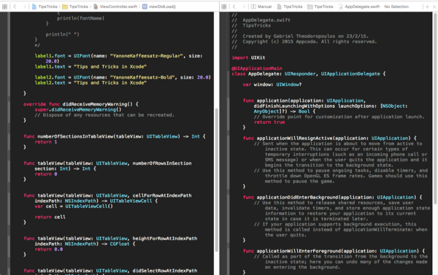
Task: Close the assistant editor pane
Action: click(x=434, y=7)
